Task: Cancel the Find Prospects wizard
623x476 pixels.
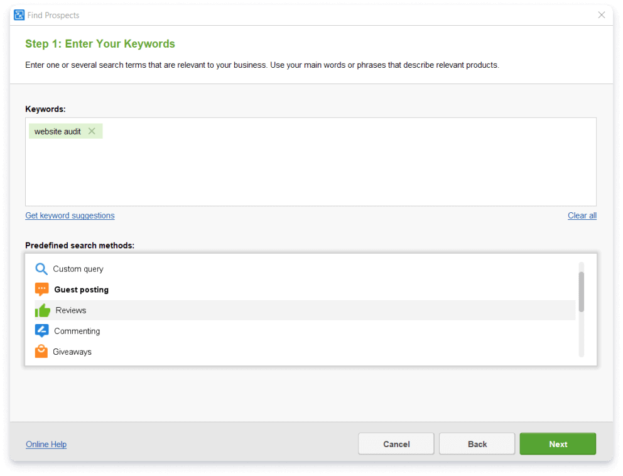Action: tap(396, 444)
